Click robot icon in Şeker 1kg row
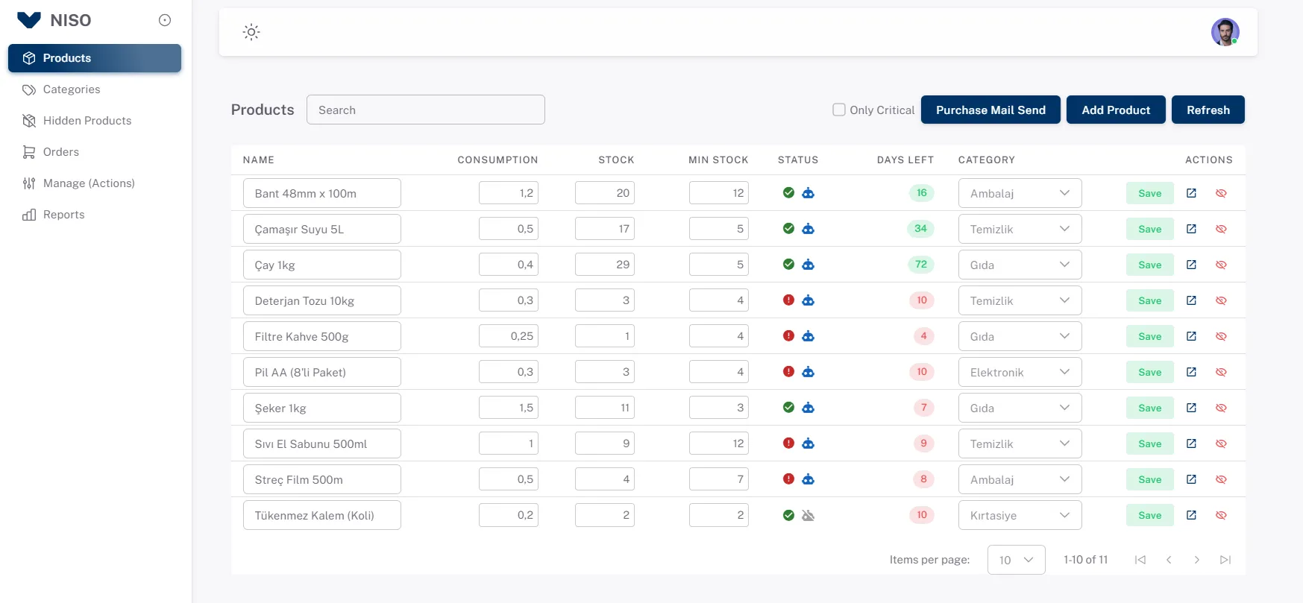 (x=808, y=408)
